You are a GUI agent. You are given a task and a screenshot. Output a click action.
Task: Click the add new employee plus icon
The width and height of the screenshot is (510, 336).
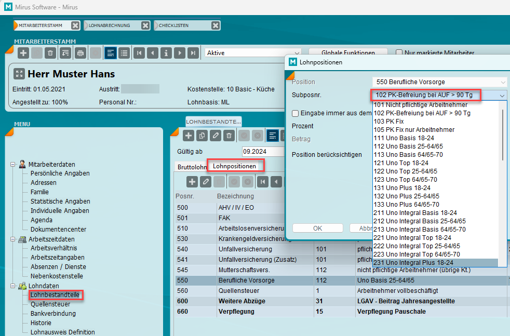tap(23, 53)
